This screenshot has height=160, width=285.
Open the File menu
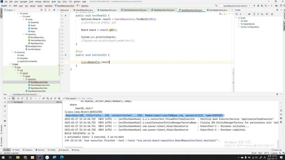(6, 1)
